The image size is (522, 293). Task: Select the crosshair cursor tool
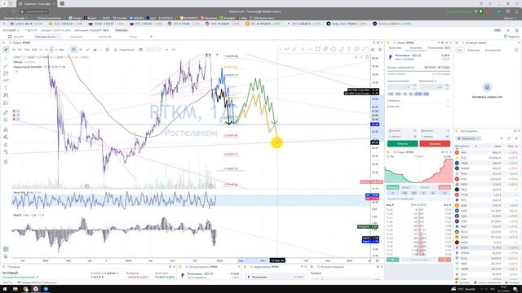(x=6, y=59)
